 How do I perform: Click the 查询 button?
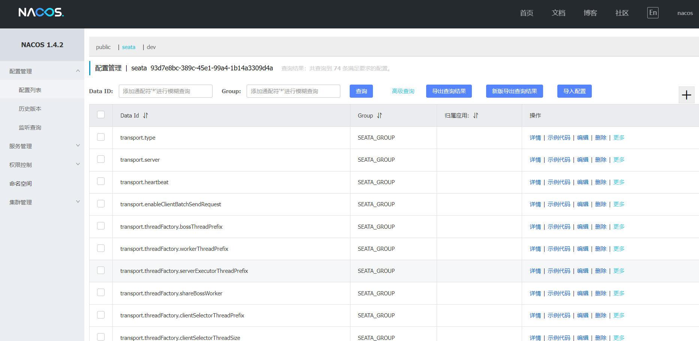(361, 91)
